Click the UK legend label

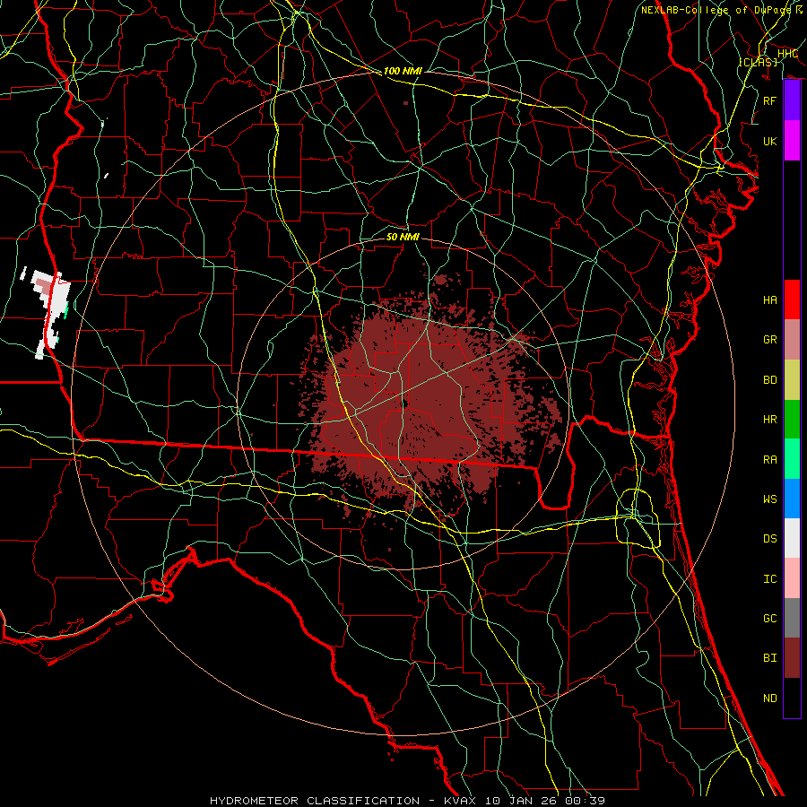(x=770, y=141)
